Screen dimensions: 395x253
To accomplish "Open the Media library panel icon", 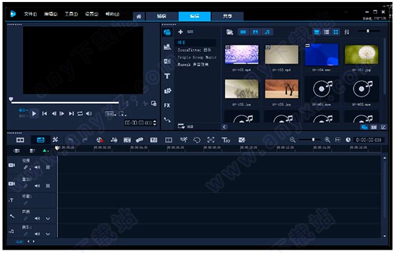I will click(167, 32).
